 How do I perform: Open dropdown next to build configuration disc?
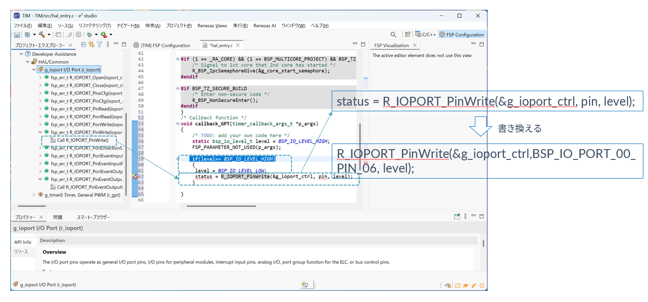[x=34, y=35]
